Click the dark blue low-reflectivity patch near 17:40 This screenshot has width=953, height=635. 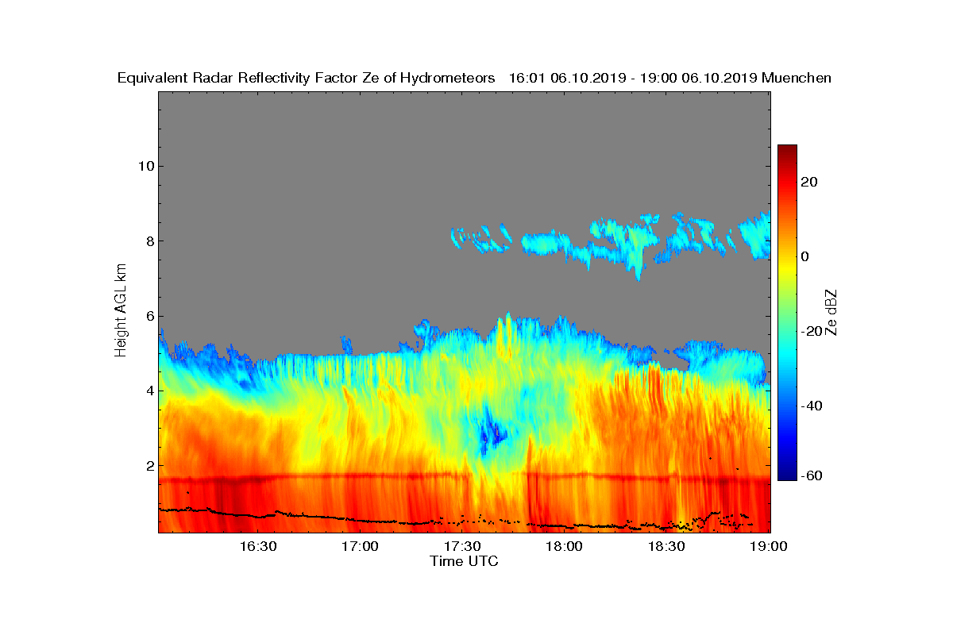[x=492, y=432]
